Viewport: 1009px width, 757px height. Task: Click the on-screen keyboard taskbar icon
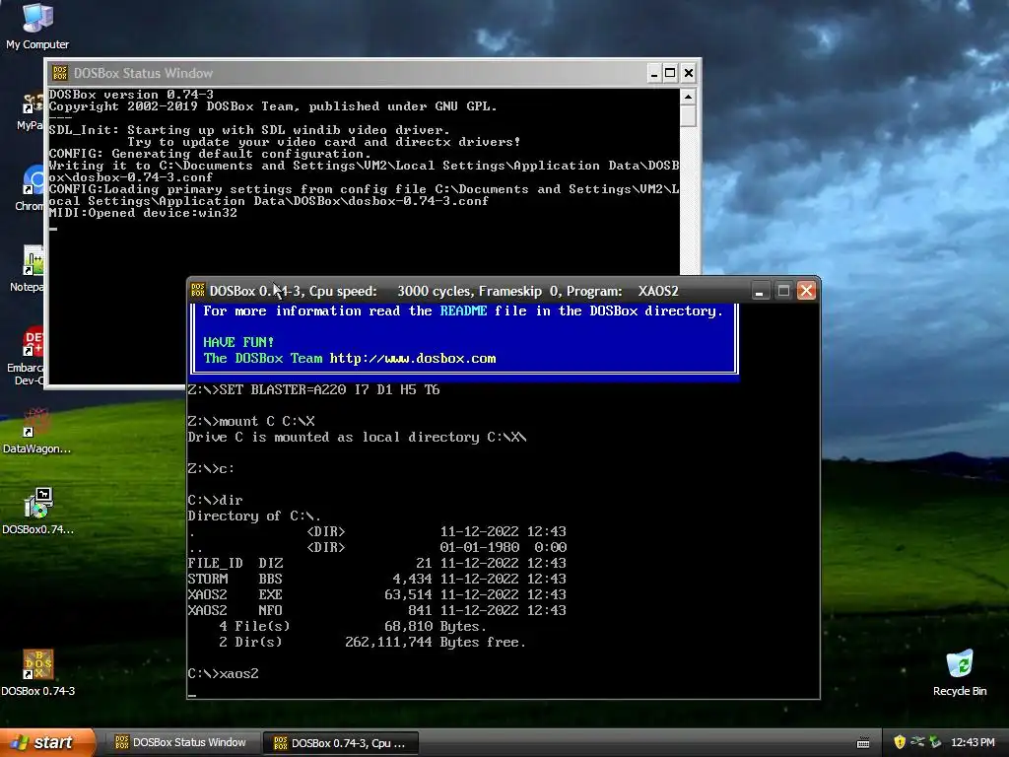click(x=863, y=743)
